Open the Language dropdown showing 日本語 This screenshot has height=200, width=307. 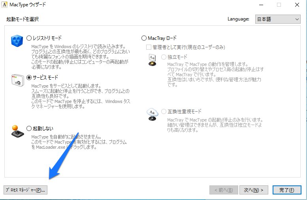[278, 19]
